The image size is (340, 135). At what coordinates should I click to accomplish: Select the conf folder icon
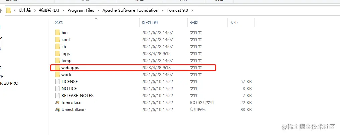tap(57, 39)
